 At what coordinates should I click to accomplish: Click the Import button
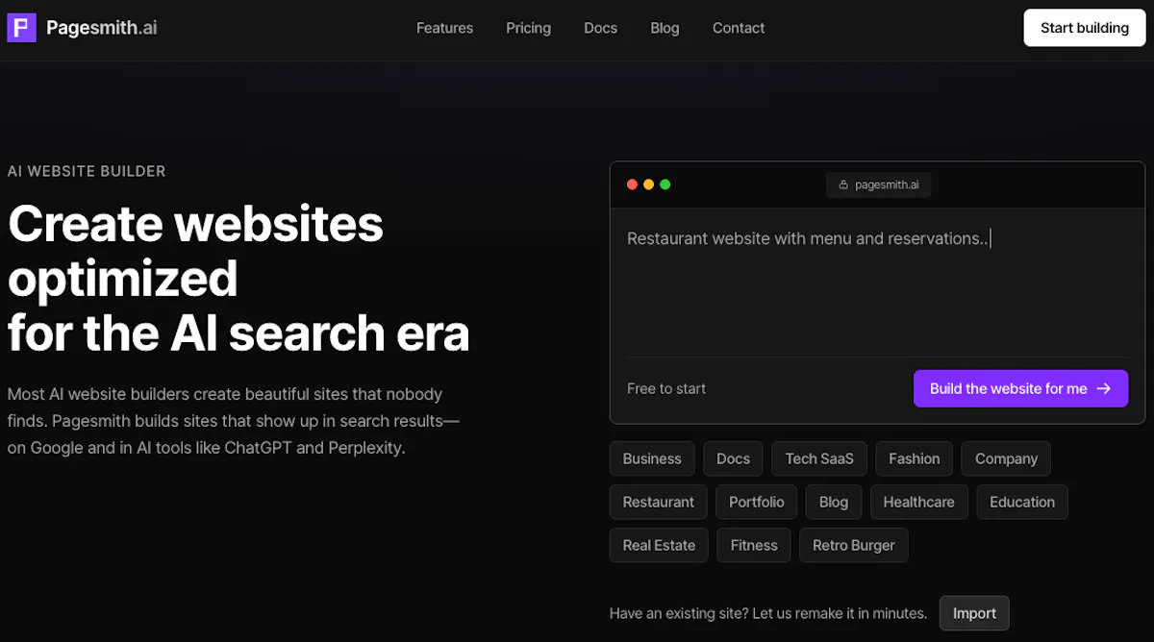tap(974, 613)
